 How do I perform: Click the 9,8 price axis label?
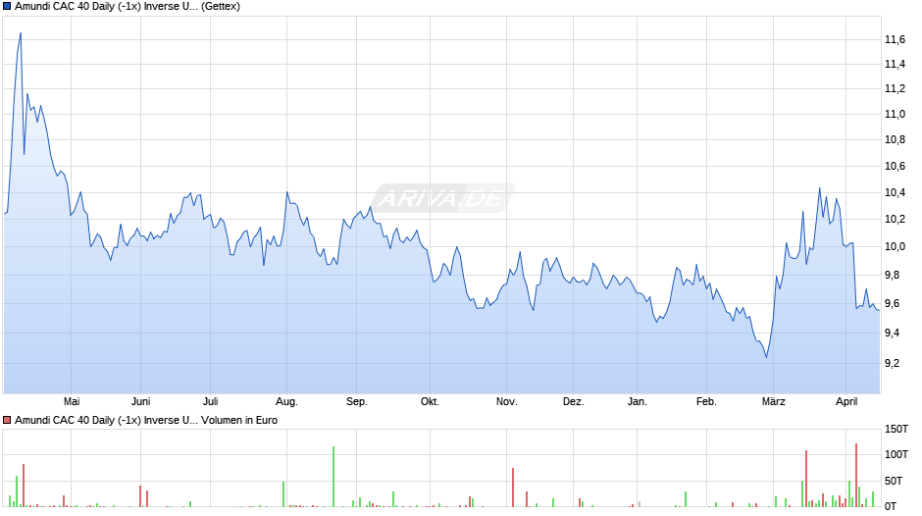(892, 276)
